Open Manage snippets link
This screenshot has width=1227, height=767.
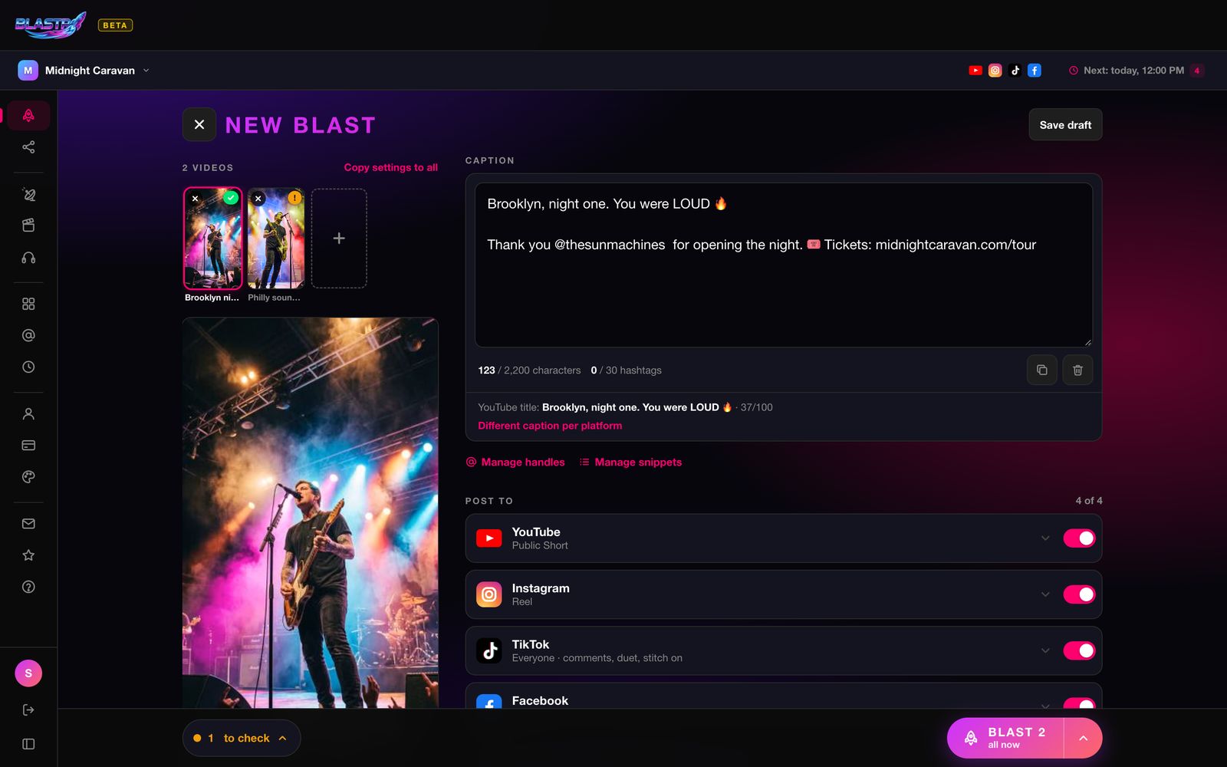630,462
